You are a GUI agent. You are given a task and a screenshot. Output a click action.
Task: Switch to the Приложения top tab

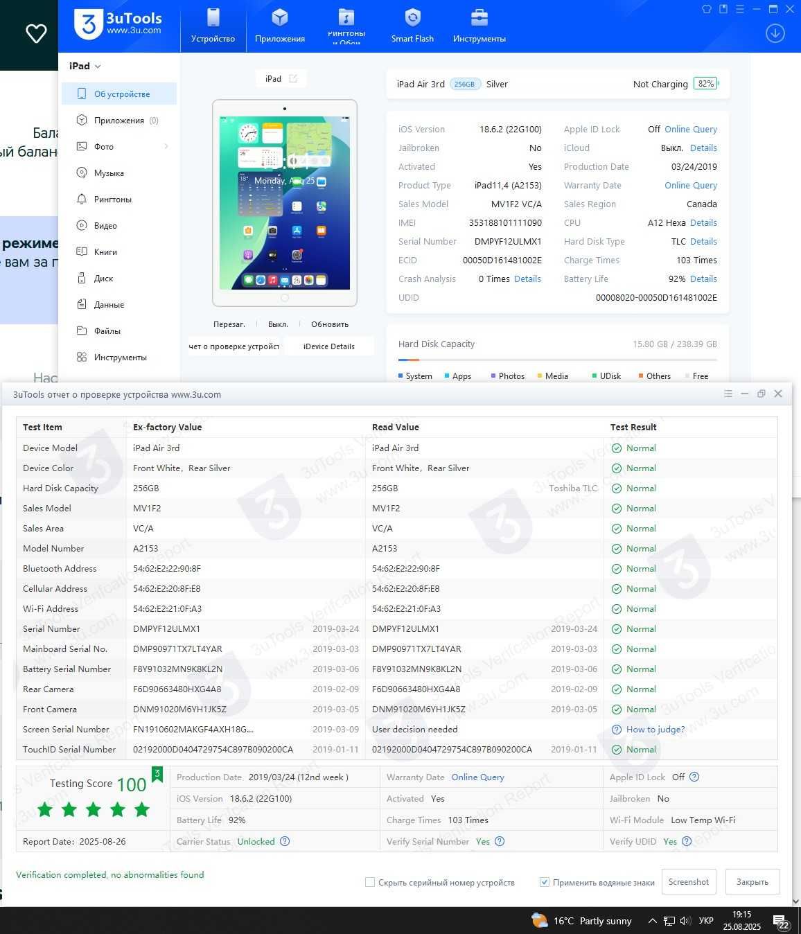[x=280, y=26]
